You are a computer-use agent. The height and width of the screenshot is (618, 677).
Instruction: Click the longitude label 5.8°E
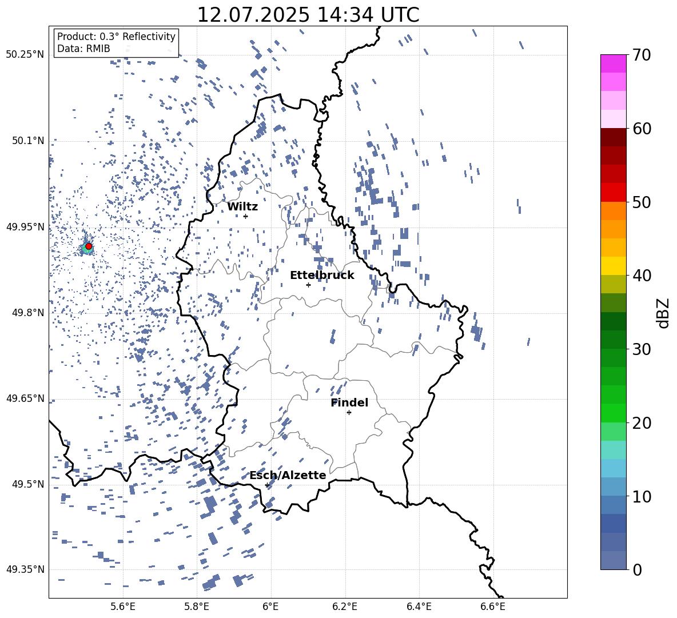(197, 607)
